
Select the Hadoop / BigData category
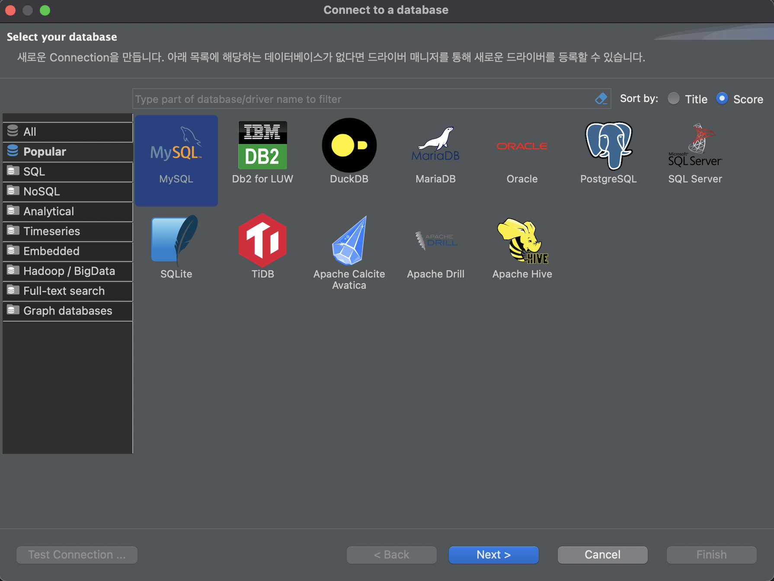[x=67, y=271]
